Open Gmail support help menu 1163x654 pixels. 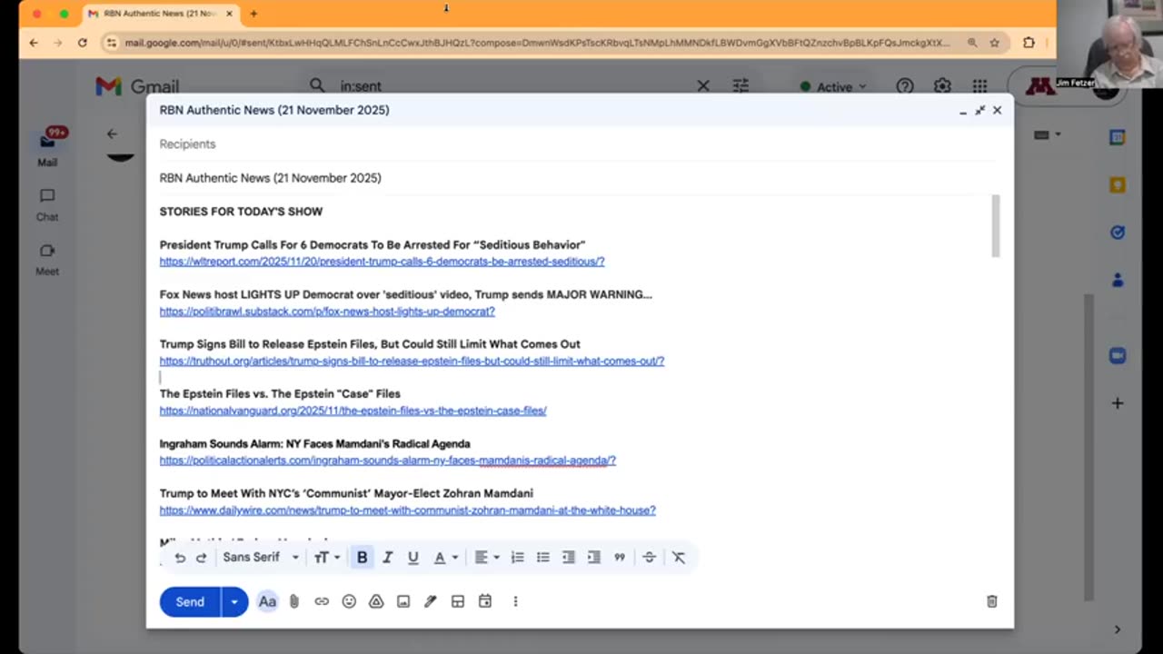tap(905, 86)
